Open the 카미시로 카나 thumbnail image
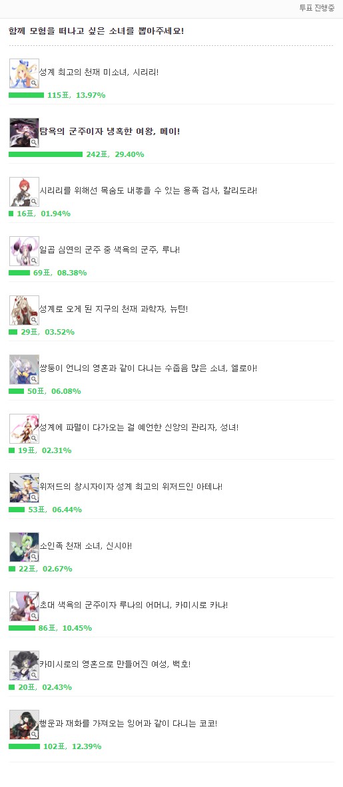Screen dimensions: 343x787 24,606
